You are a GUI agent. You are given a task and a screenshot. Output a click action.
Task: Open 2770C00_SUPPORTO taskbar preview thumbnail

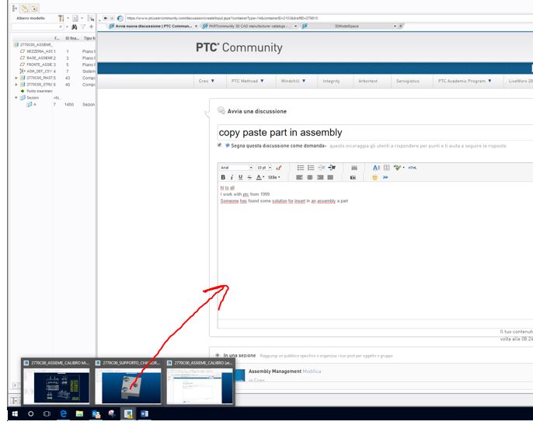pos(128,382)
